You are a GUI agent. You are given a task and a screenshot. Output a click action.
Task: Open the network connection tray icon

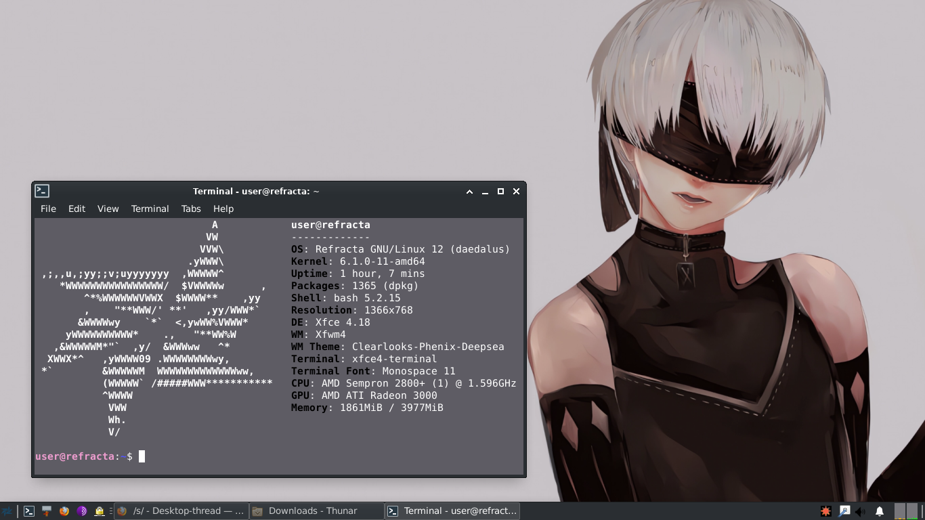844,511
